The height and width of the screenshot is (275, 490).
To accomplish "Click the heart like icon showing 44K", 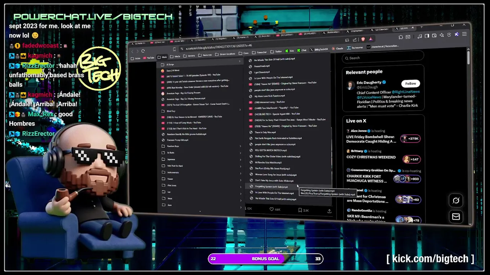I will (271, 209).
